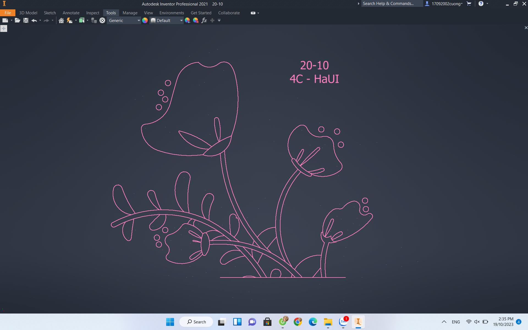Screen dimensions: 528x330
Task: Open File Explorer from taskbar
Action: pos(328,322)
